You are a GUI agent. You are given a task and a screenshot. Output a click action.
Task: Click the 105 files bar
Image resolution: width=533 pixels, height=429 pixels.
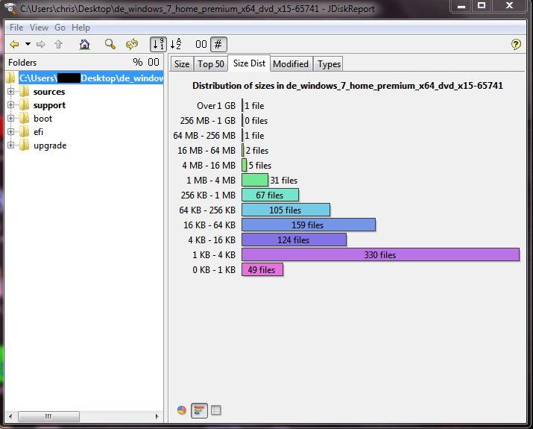[286, 210]
